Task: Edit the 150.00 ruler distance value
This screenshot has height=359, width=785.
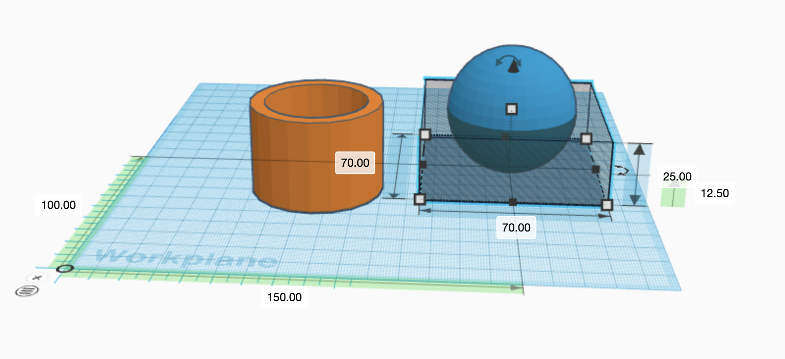Action: 284,297
